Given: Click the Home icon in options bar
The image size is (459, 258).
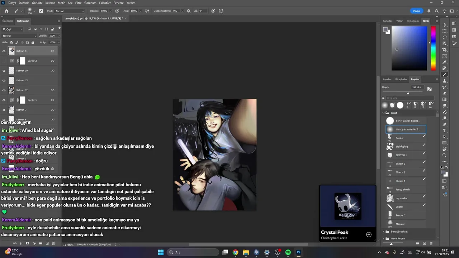Looking at the screenshot, I should 6,11.
